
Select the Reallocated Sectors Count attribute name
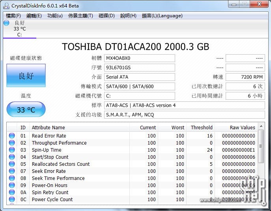[x=61, y=164]
